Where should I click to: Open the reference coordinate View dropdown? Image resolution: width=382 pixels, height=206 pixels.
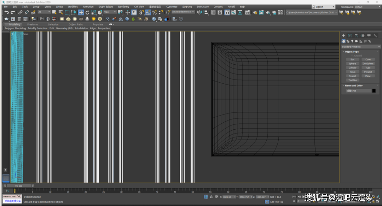point(110,12)
